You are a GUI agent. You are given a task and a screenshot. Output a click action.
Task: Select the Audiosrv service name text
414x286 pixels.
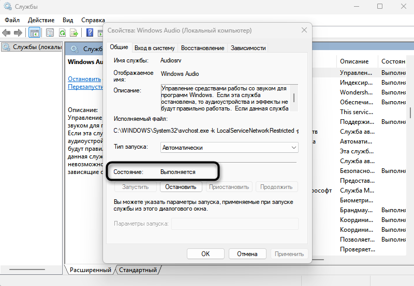point(171,60)
